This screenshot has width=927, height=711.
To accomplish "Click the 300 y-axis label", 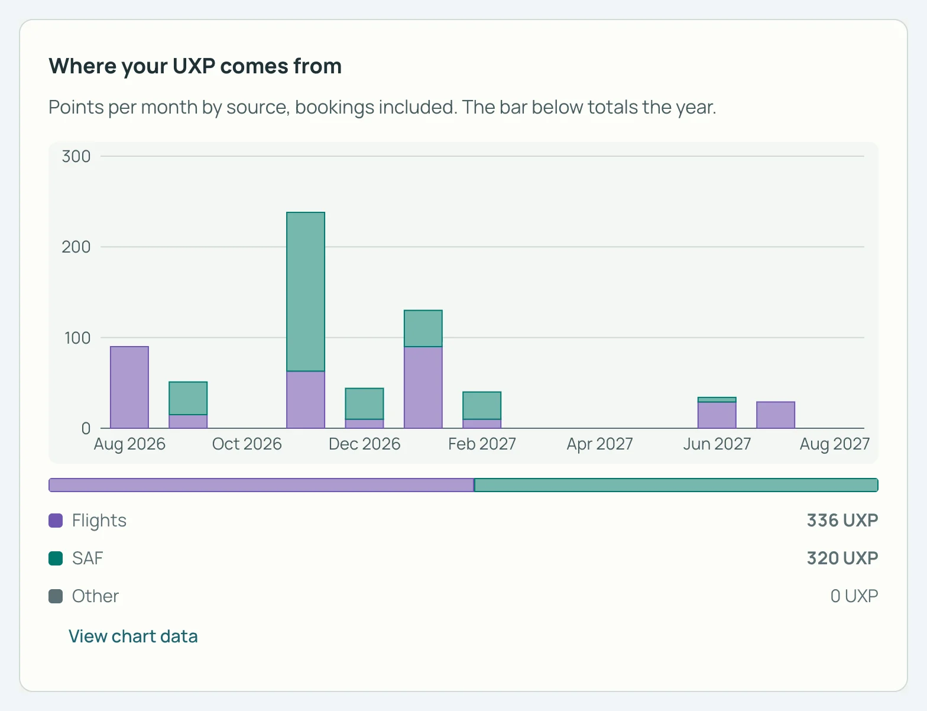I will click(76, 157).
